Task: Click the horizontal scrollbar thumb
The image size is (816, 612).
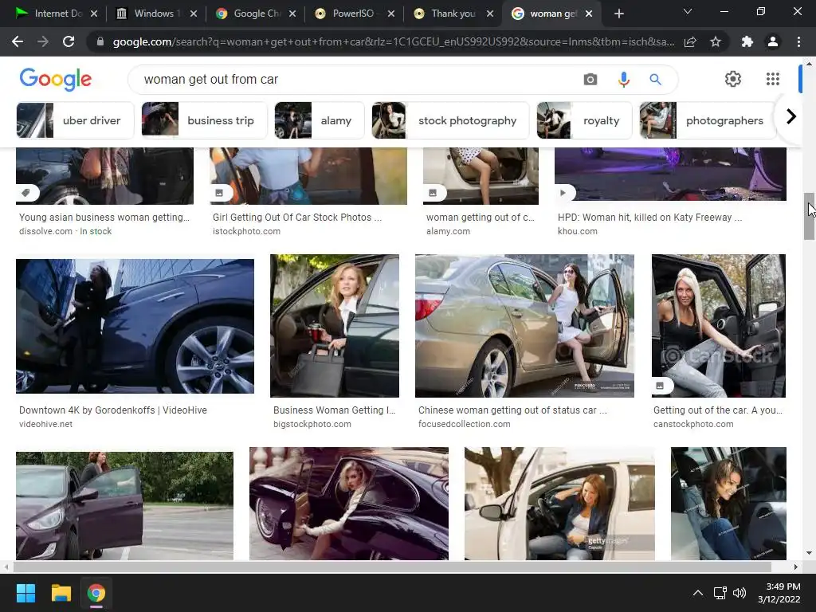Action: 392,567
